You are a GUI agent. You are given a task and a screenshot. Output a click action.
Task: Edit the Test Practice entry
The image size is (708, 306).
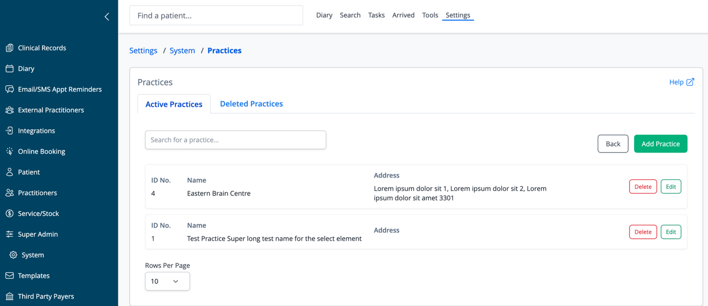671,232
